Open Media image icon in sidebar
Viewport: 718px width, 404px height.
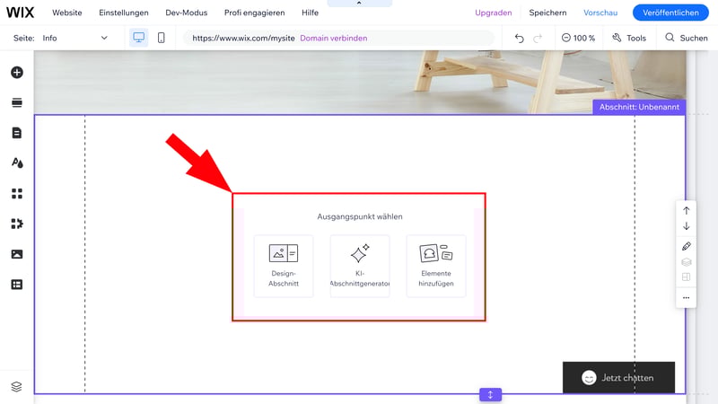click(x=17, y=254)
